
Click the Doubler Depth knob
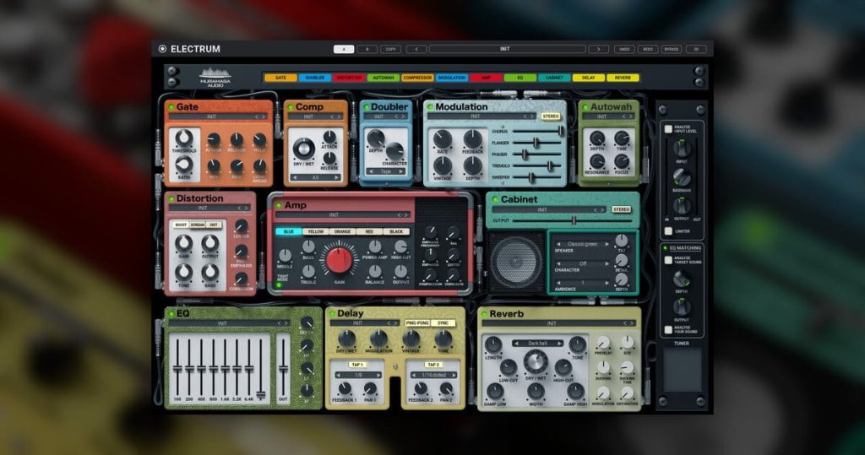(376, 138)
